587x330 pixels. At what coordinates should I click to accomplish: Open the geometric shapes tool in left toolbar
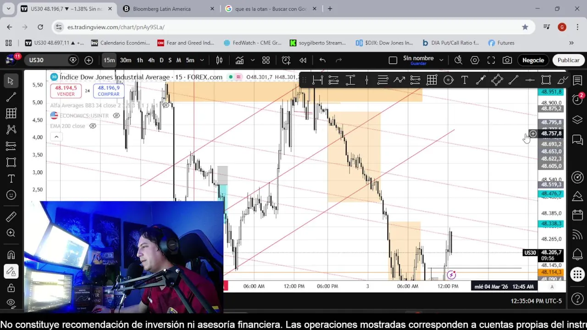pyautogui.click(x=11, y=162)
